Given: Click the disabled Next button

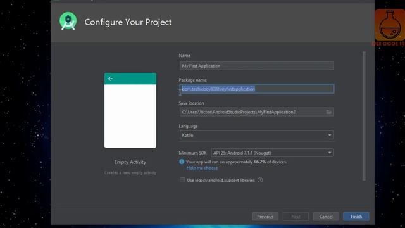Looking at the screenshot, I should click(x=296, y=217).
